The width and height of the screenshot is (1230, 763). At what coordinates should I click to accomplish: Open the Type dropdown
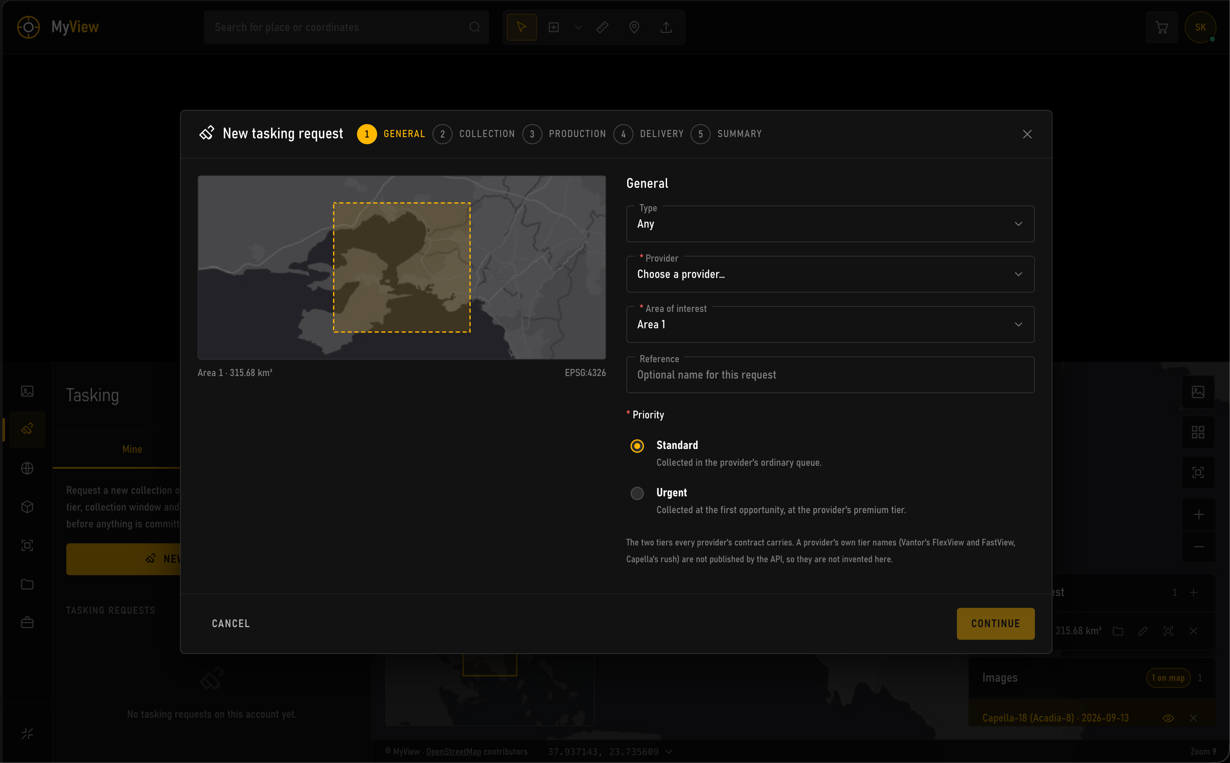(x=830, y=223)
